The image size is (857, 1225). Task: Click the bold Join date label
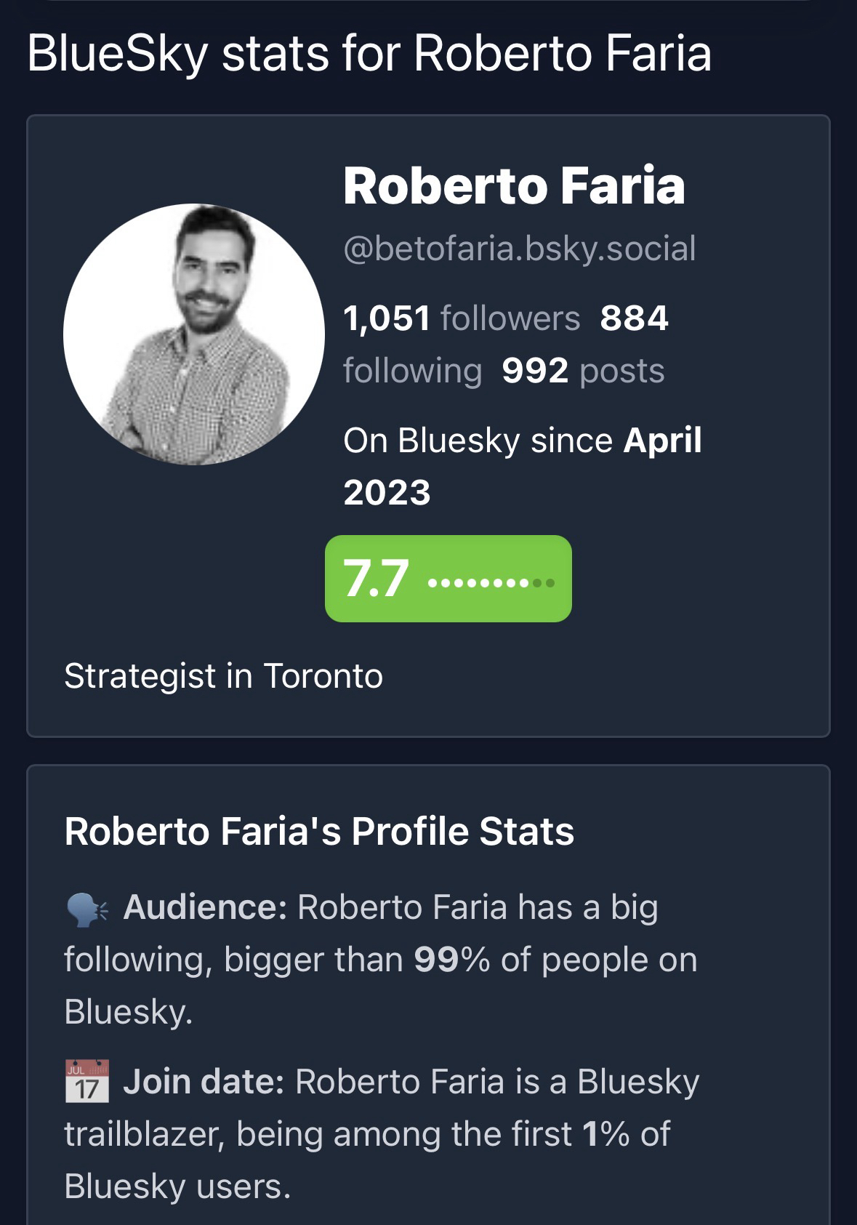(x=204, y=1082)
